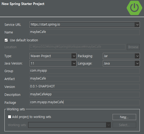This screenshot has height=134, width=144.
Task: Click the Description label
Action: (12, 95)
